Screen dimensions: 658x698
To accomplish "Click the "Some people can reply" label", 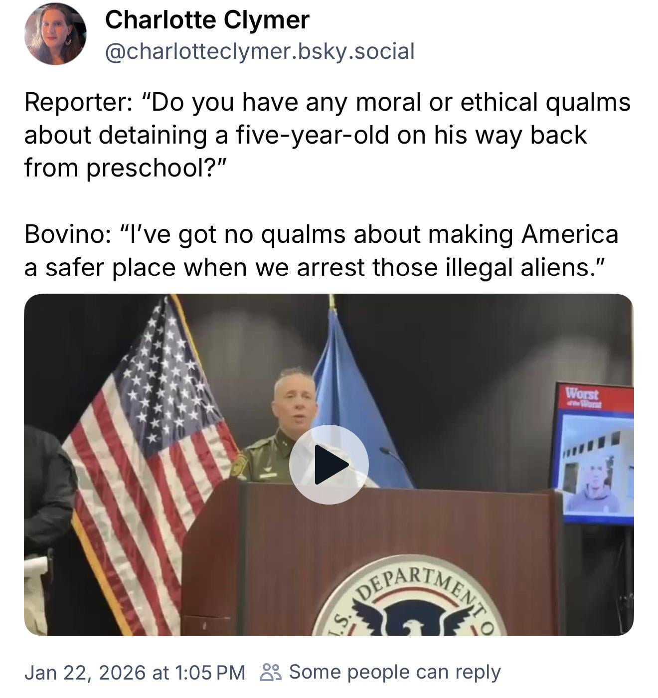I will point(394,672).
